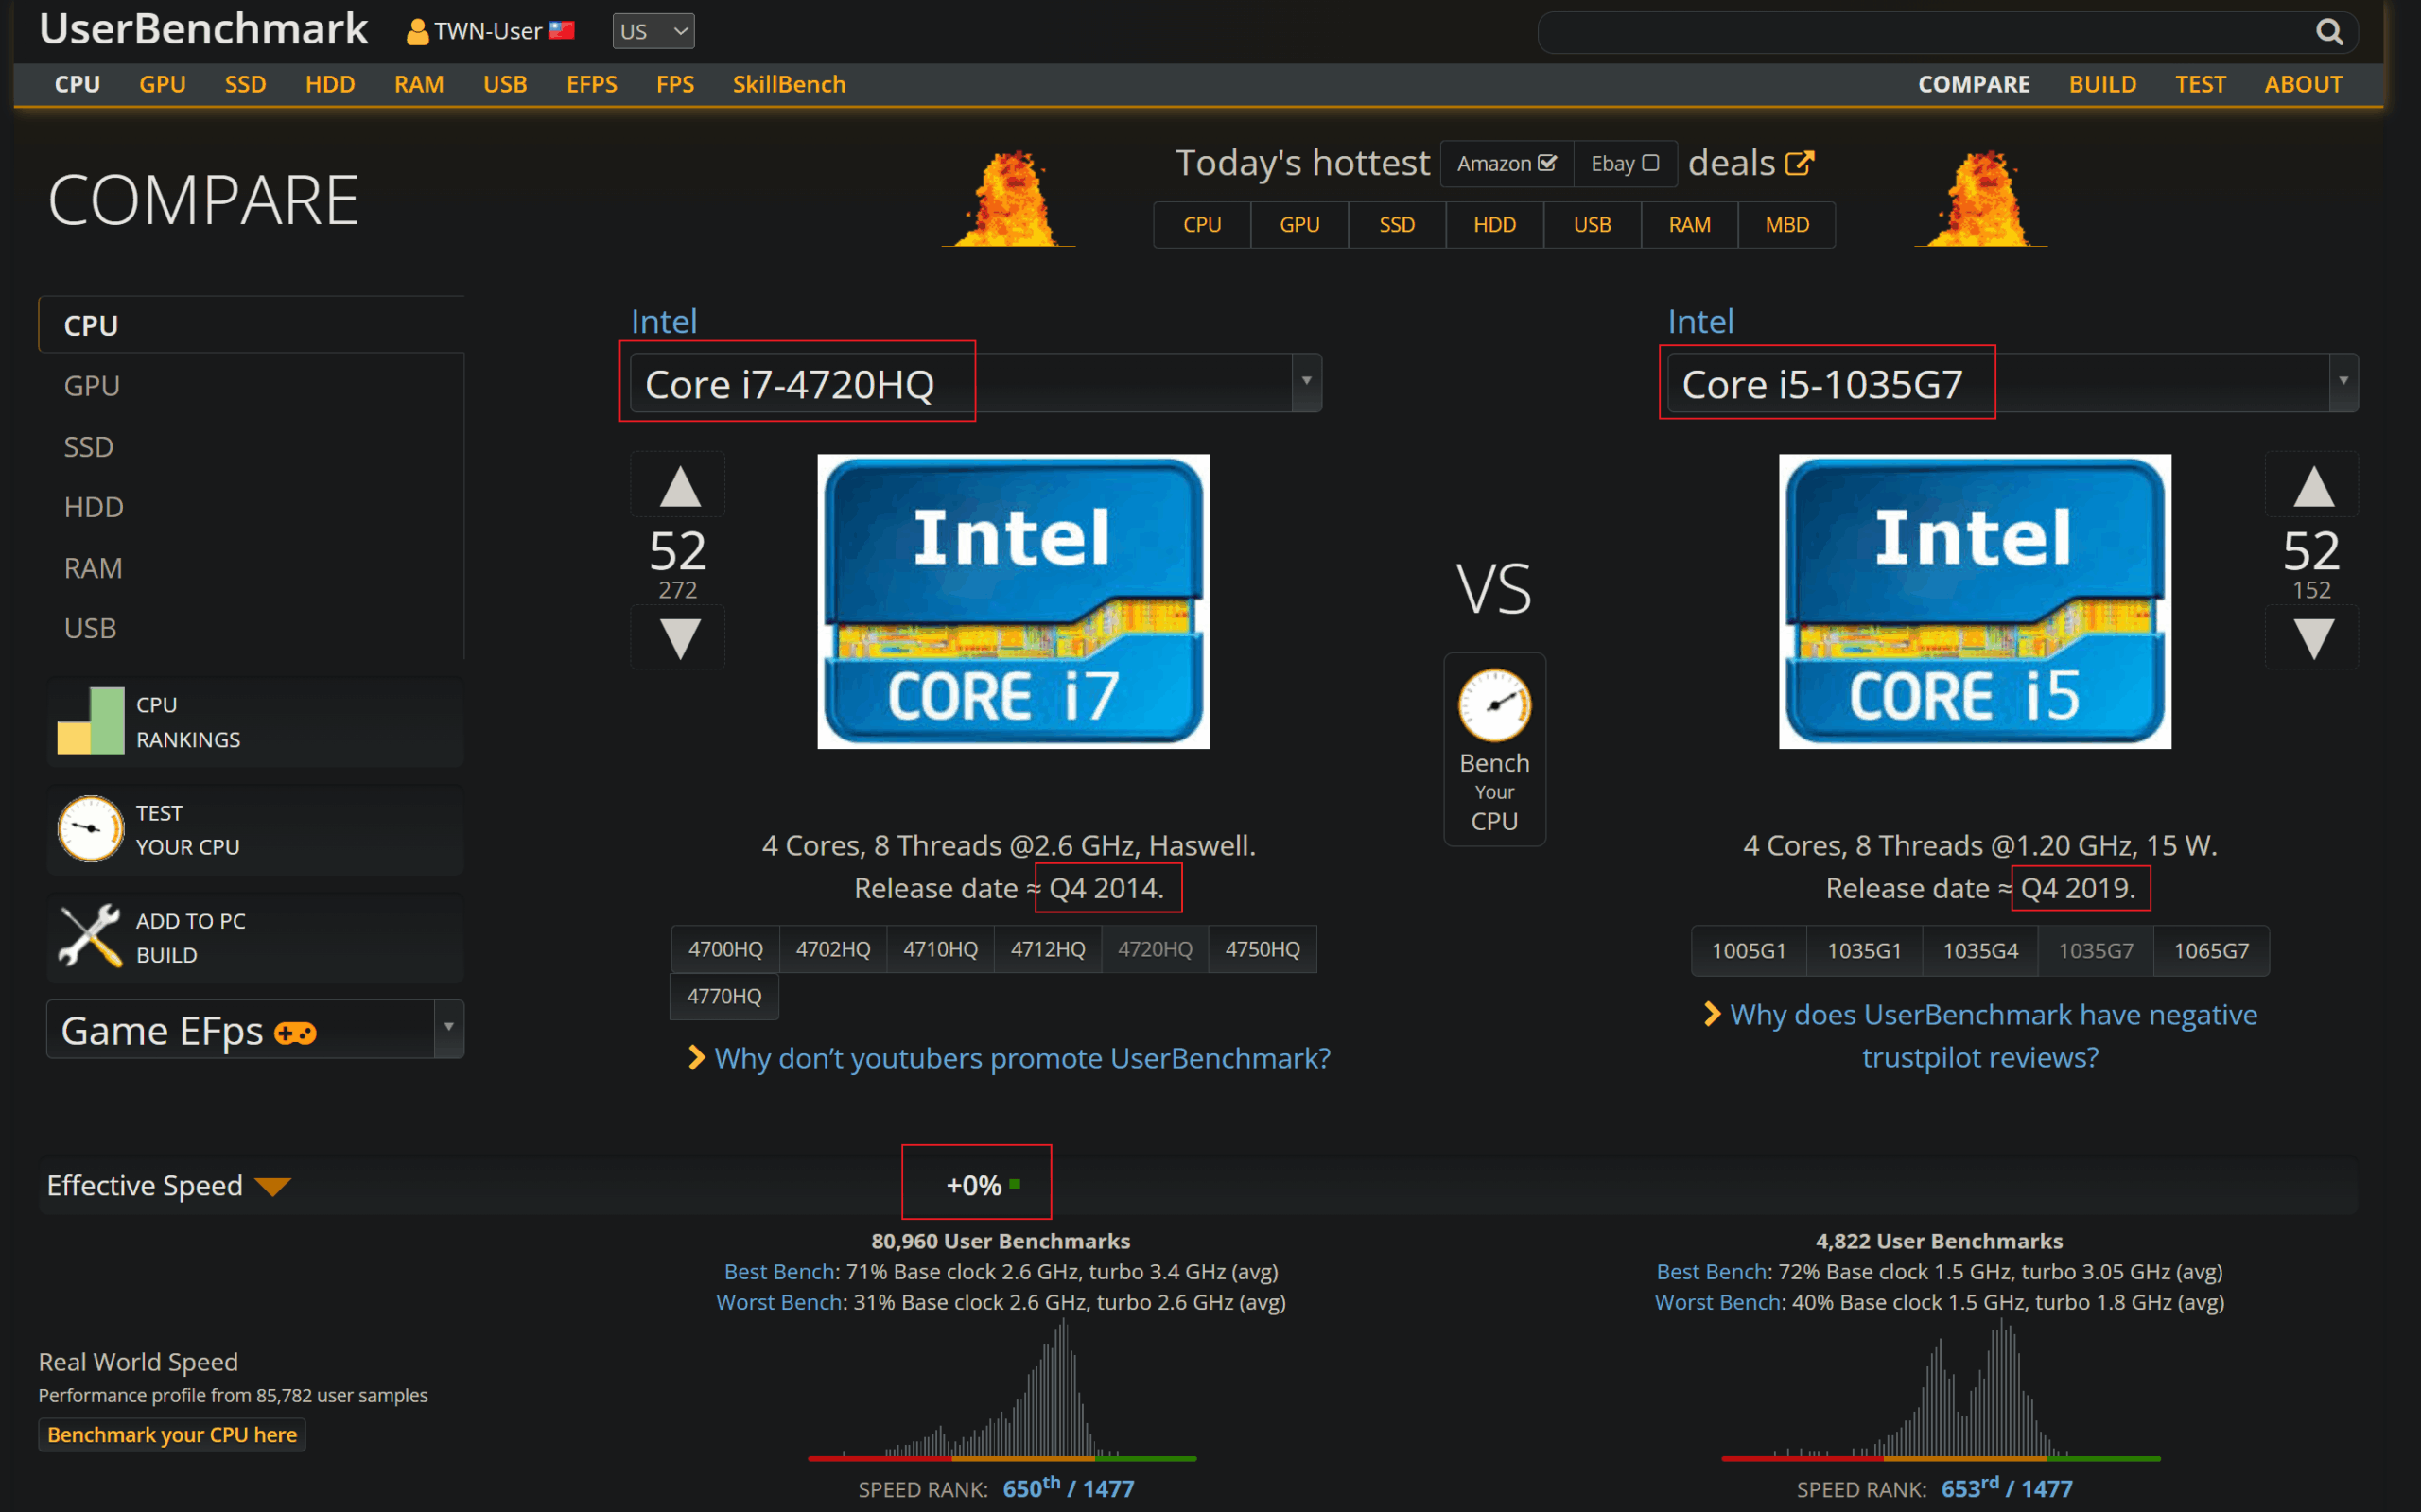Open the GPU tab in top navigation
This screenshot has width=2421, height=1512.
tap(162, 84)
